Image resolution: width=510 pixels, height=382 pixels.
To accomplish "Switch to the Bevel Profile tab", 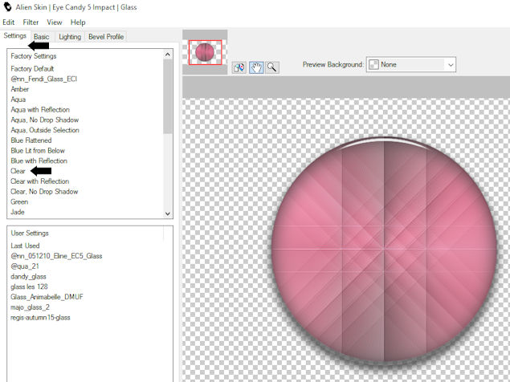I will pos(106,37).
